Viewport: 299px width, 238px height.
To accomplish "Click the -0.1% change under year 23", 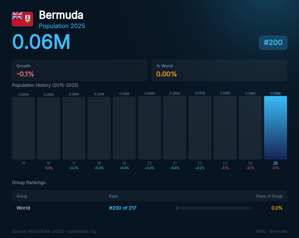I will pyautogui.click(x=225, y=168).
